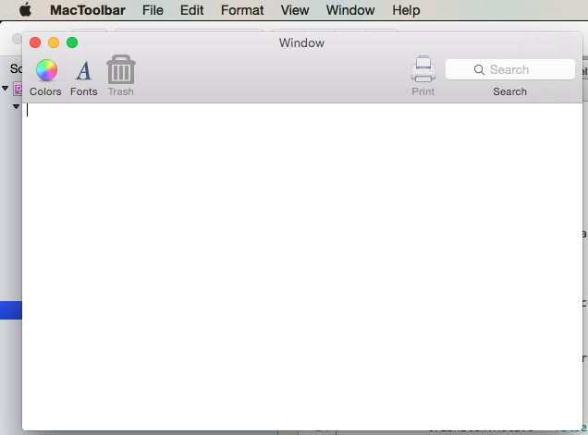Viewport: 588px width, 435px height.
Task: Open the Help menu
Action: [x=406, y=10]
